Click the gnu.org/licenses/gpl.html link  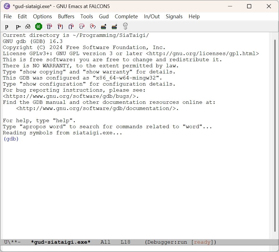click(x=202, y=54)
